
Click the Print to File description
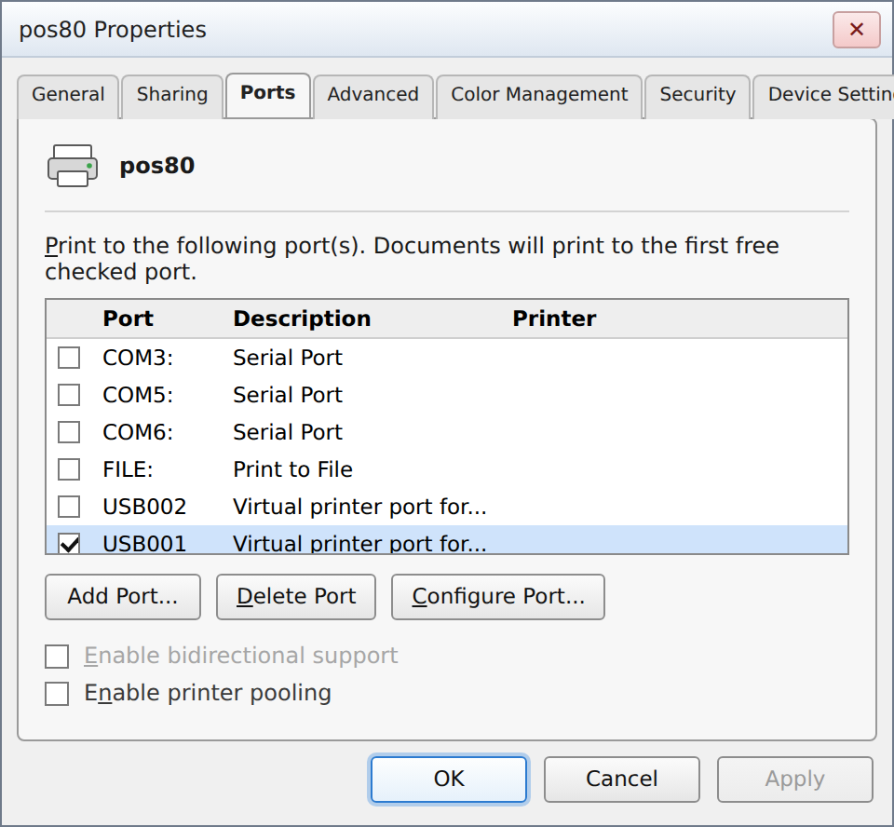(292, 469)
